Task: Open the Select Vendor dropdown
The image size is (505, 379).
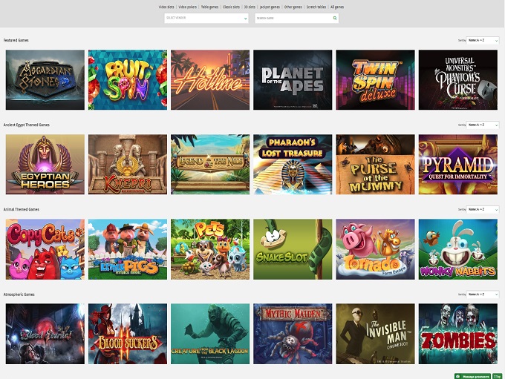Action: pos(206,17)
